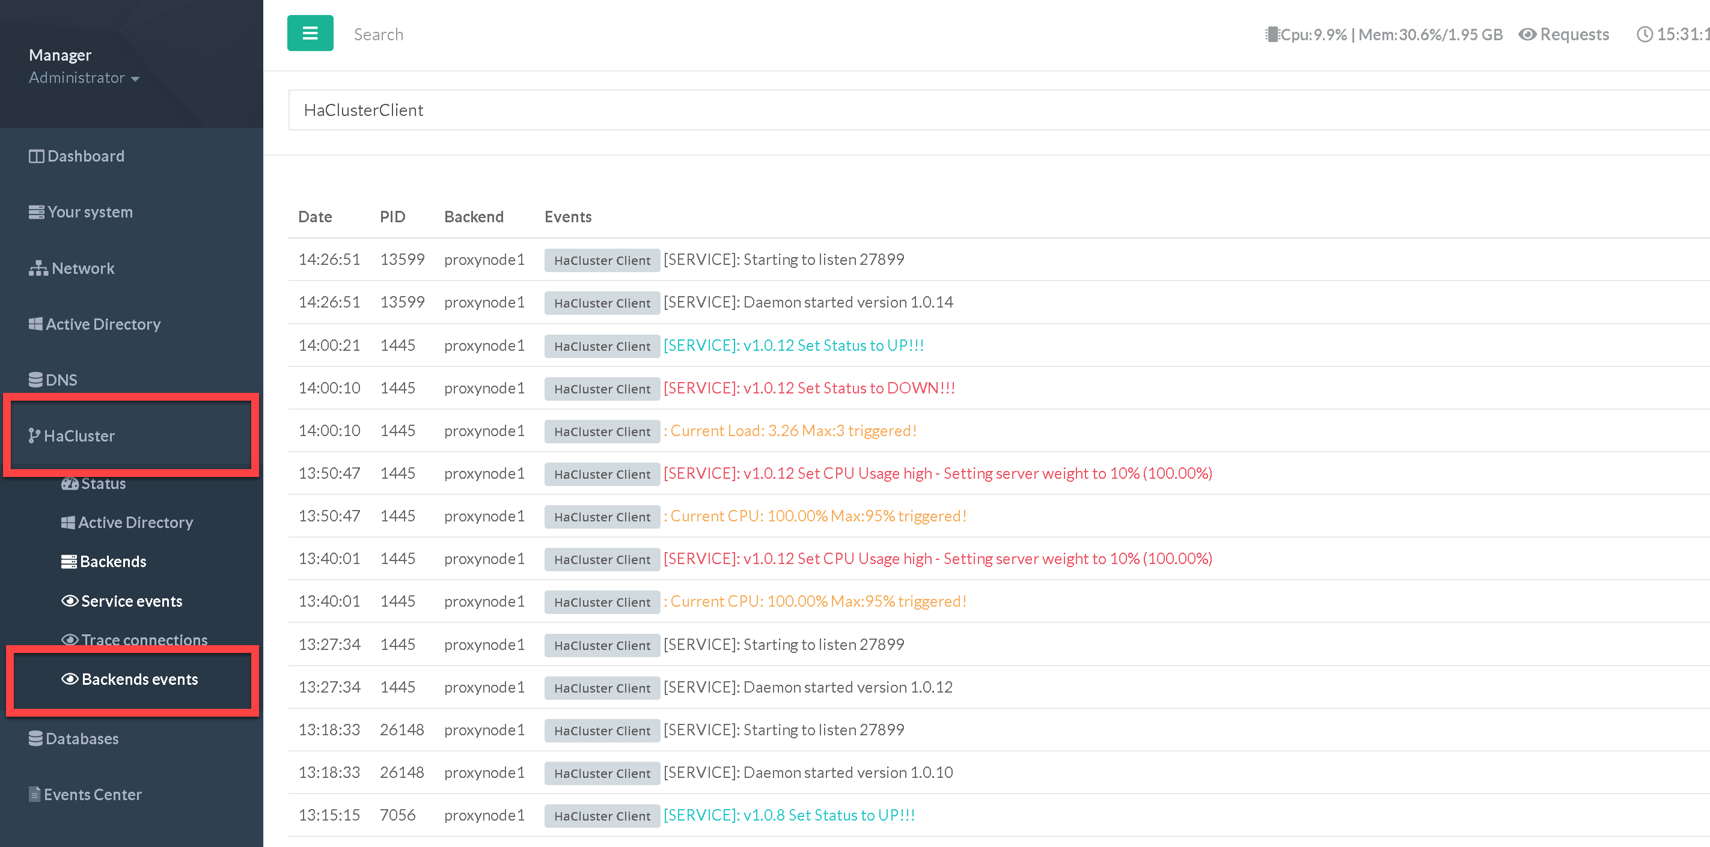Click the Cpu and Mem status indicator
The width and height of the screenshot is (1710, 847).
[x=1384, y=34]
